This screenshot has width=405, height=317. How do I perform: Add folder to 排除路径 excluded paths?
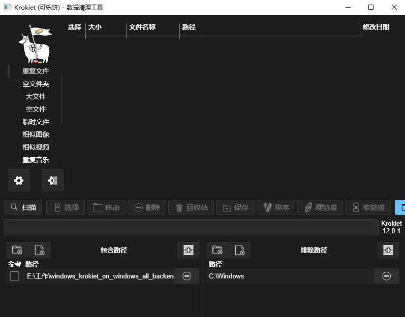(217, 250)
